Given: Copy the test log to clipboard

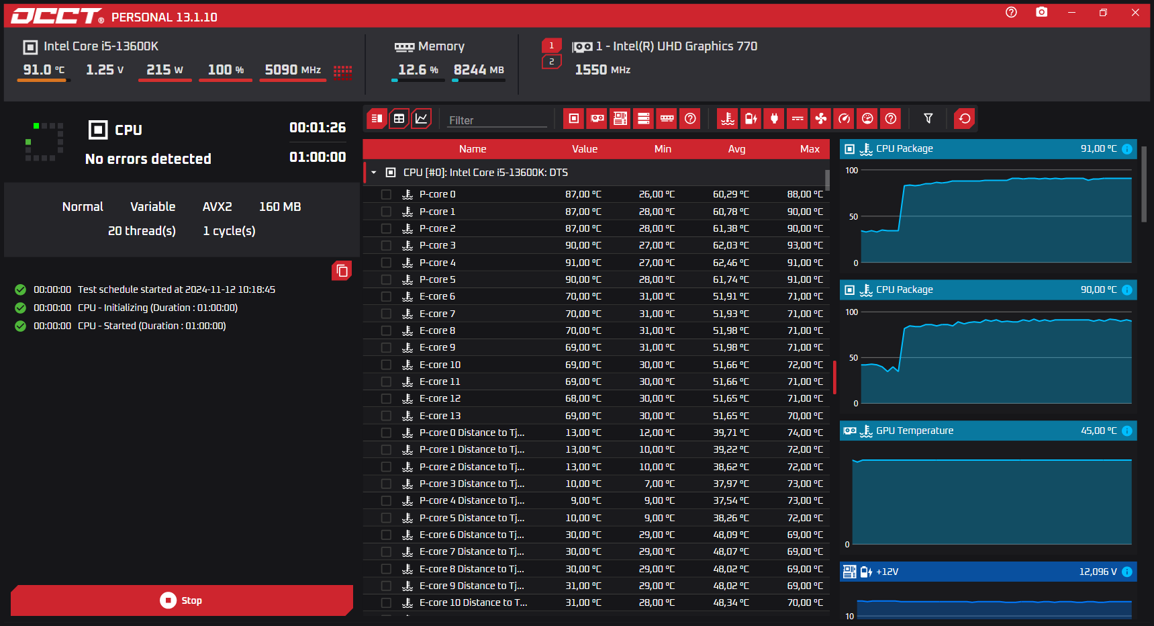Looking at the screenshot, I should point(342,270).
